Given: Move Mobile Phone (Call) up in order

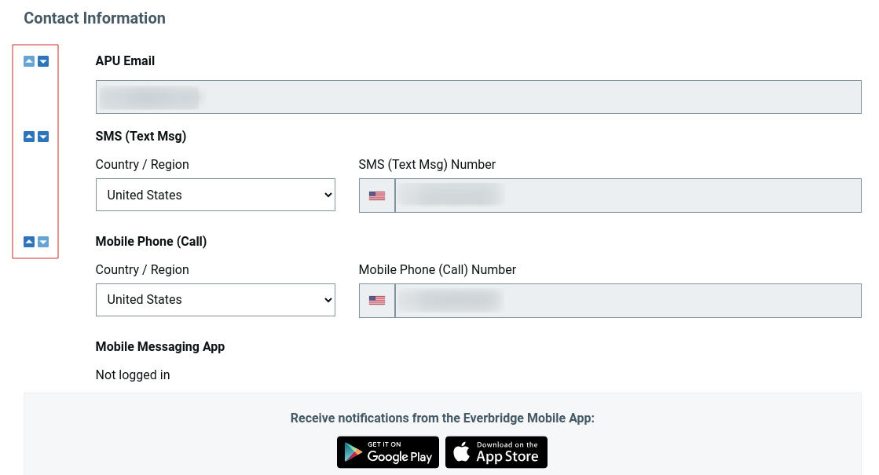Looking at the screenshot, I should point(29,242).
